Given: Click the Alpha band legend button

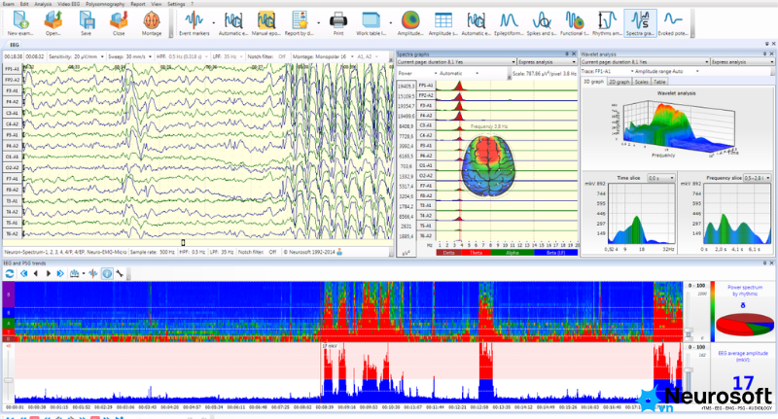Looking at the screenshot, I should tap(513, 253).
